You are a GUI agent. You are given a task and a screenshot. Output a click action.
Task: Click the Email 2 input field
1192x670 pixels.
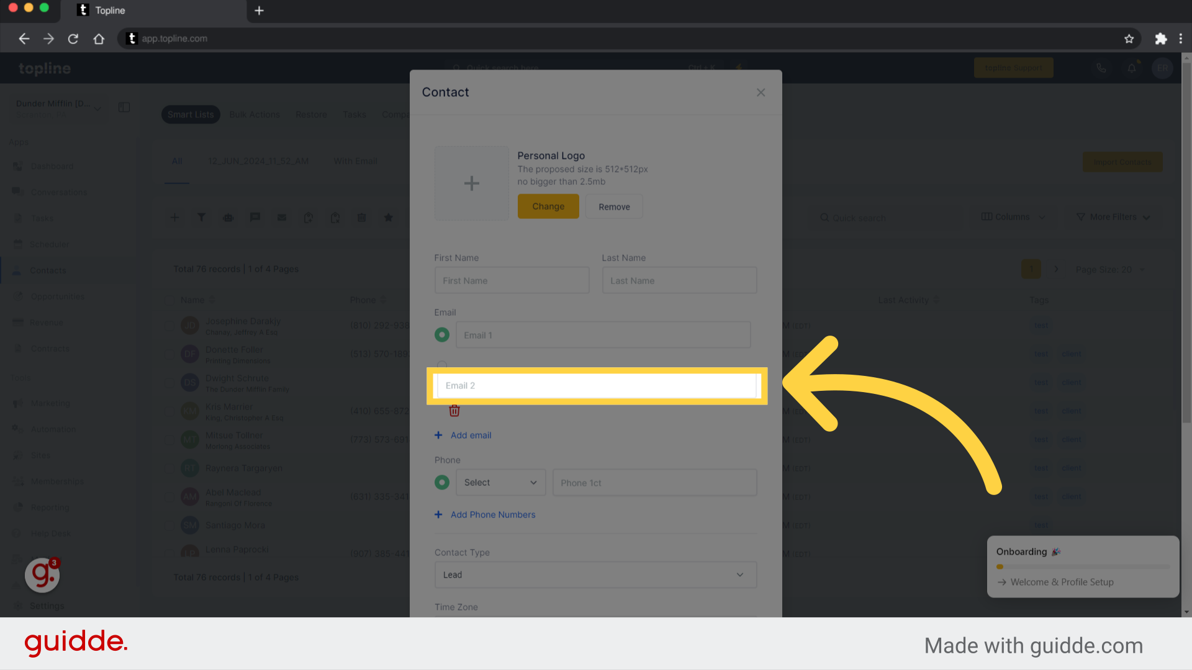(x=596, y=385)
